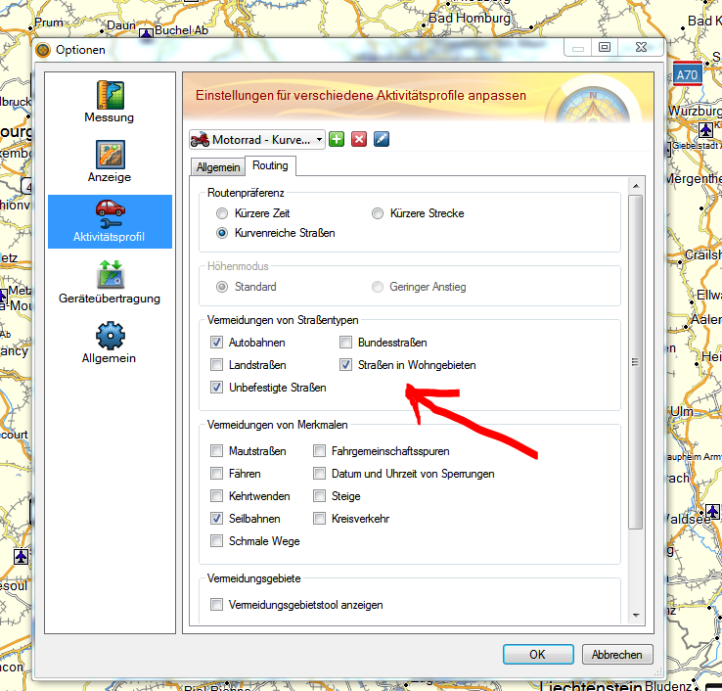Click the scrollbar up arrow
The image size is (722, 691).
636,186
